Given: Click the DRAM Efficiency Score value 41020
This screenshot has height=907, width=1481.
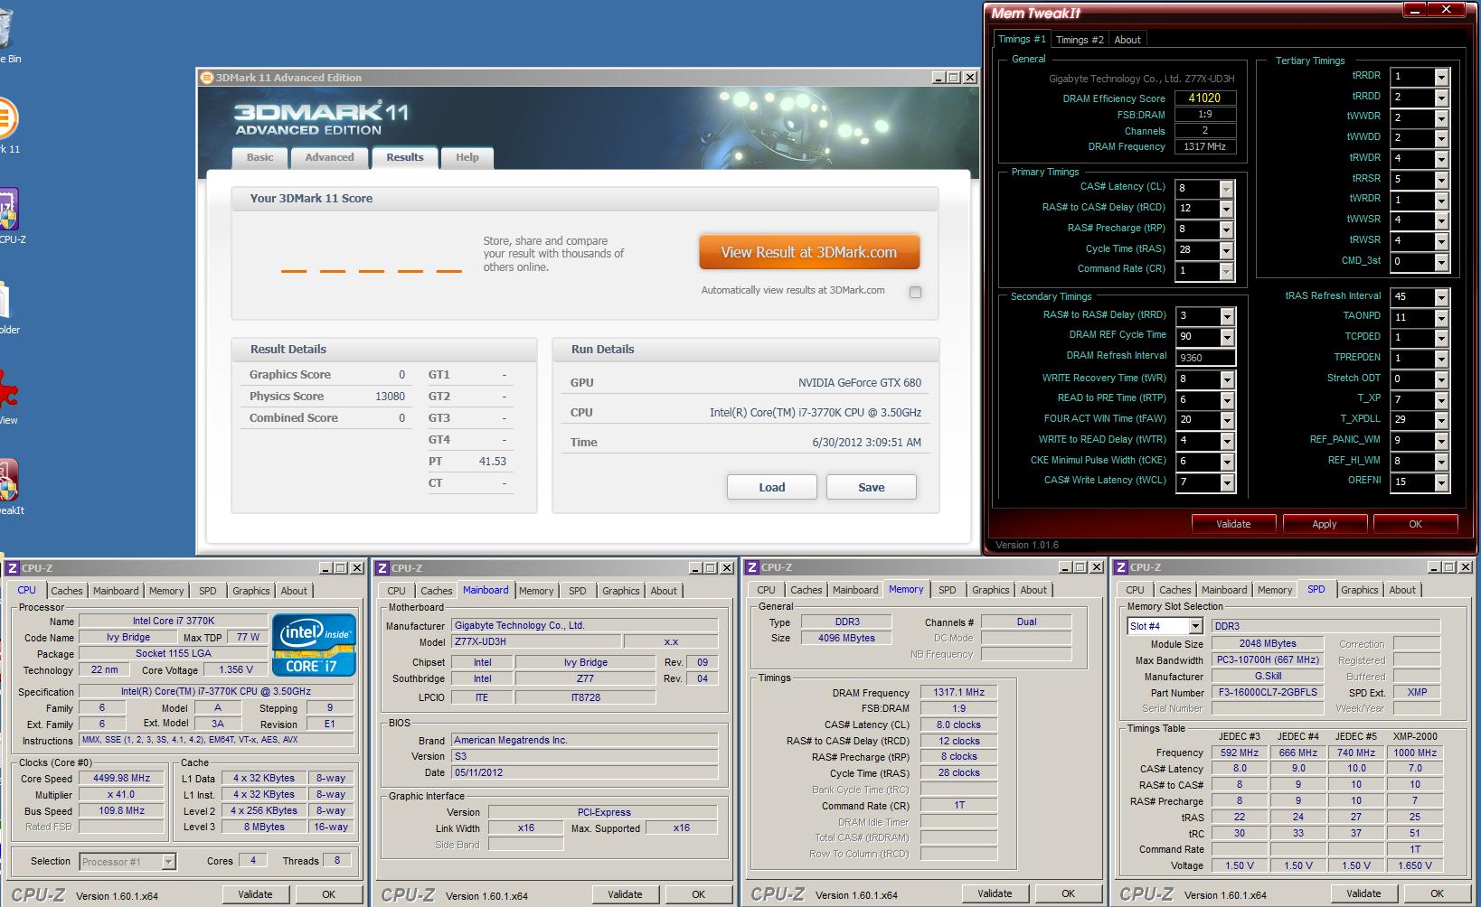Looking at the screenshot, I should point(1205,98).
